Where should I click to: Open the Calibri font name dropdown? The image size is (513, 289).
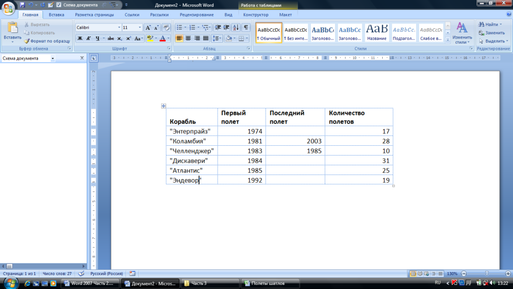tap(119, 28)
